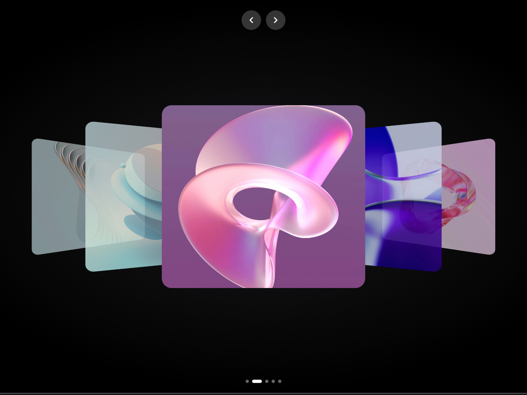The image size is (527, 395).
Task: Select the first pagination dot
Action: (x=247, y=381)
